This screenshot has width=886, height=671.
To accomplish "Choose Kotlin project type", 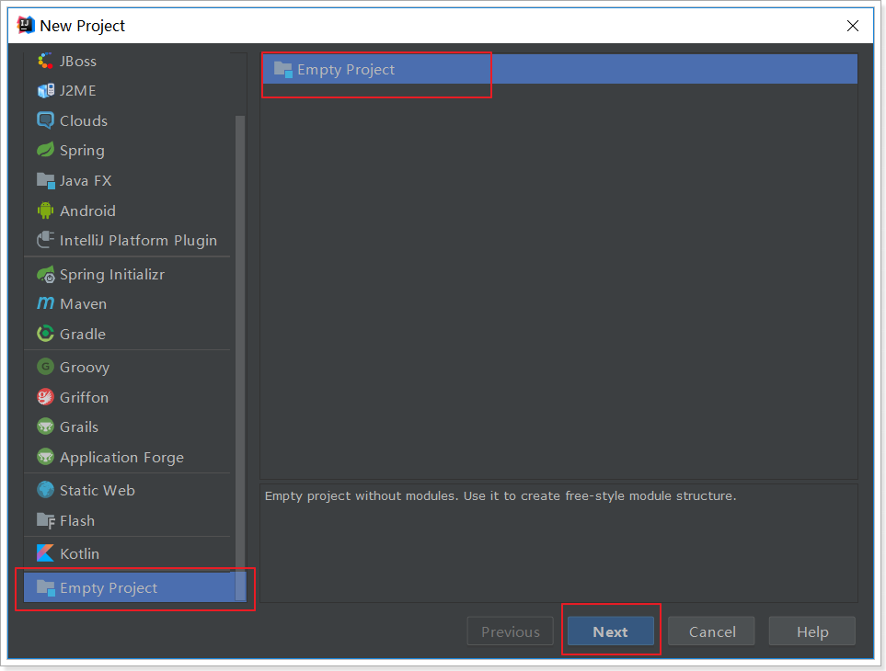I will coord(129,553).
